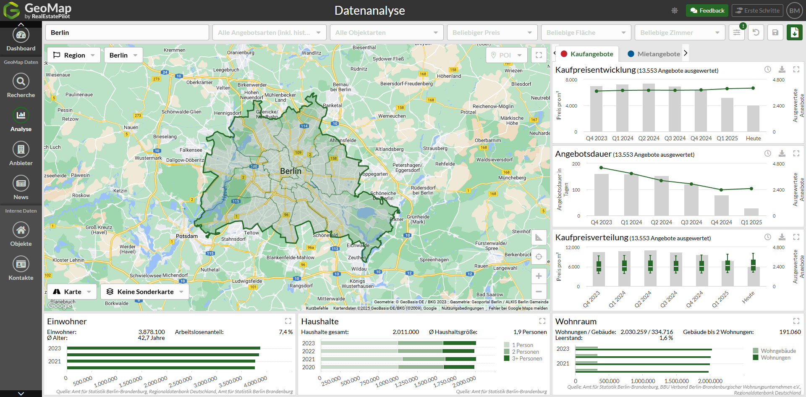Click the reset filters undo icon
The height and width of the screenshot is (397, 806).
[x=756, y=32]
